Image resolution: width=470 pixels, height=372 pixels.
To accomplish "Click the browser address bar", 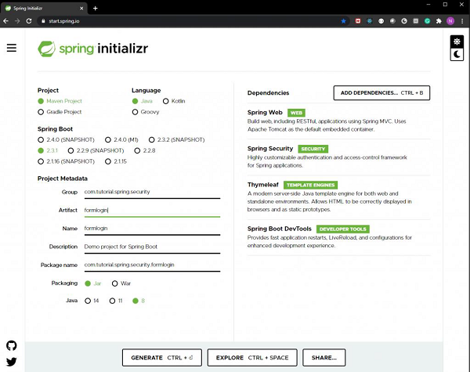I will [x=192, y=21].
